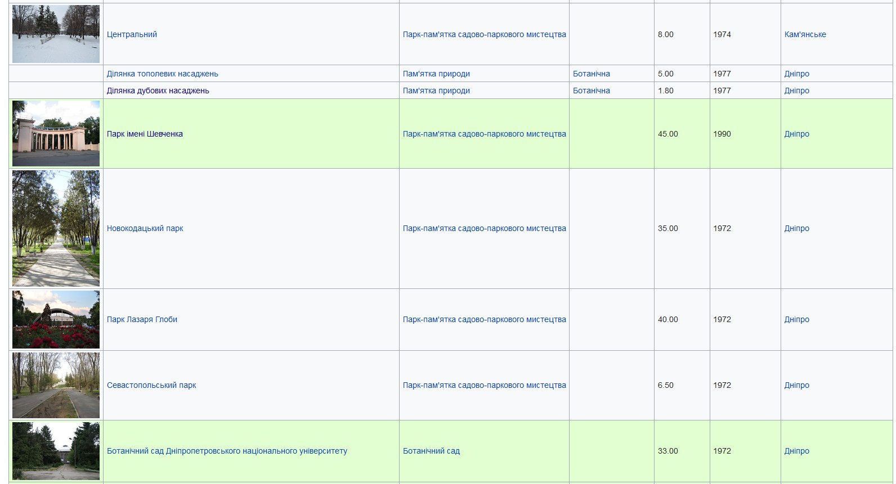
Task: Click the category link in Севастопольський парк row
Action: click(485, 385)
